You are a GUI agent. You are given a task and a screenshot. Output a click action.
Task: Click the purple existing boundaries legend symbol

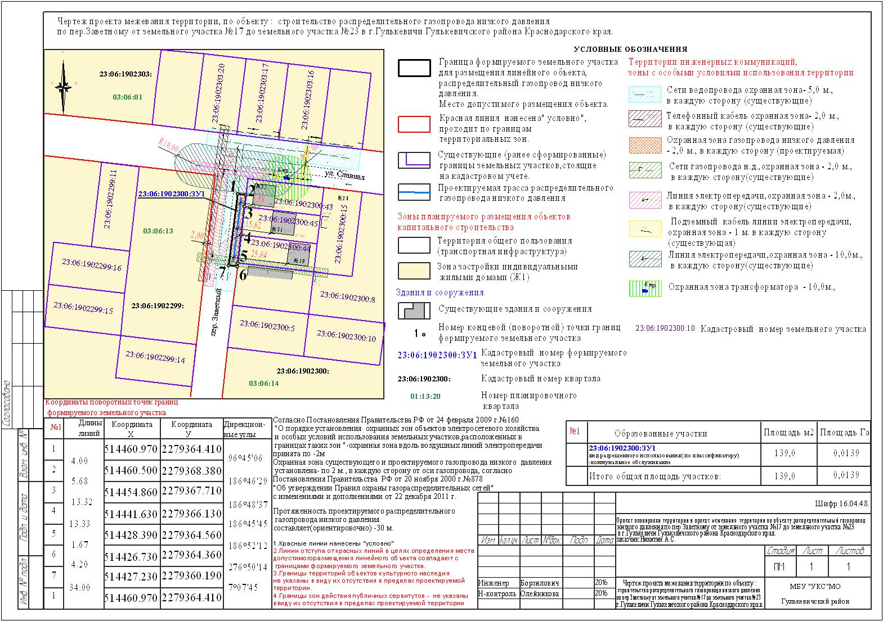click(414, 160)
